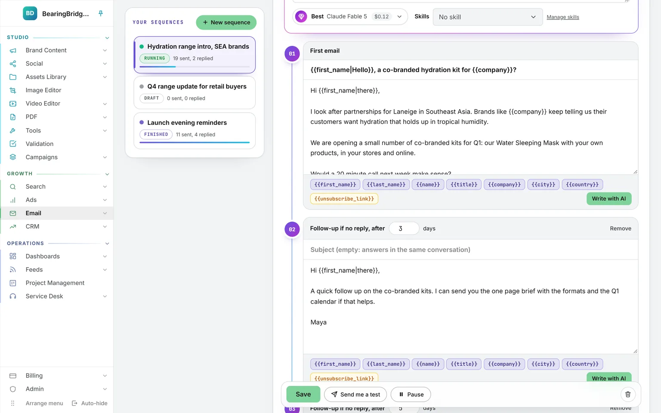
Task: Click the Save button
Action: pos(303,394)
